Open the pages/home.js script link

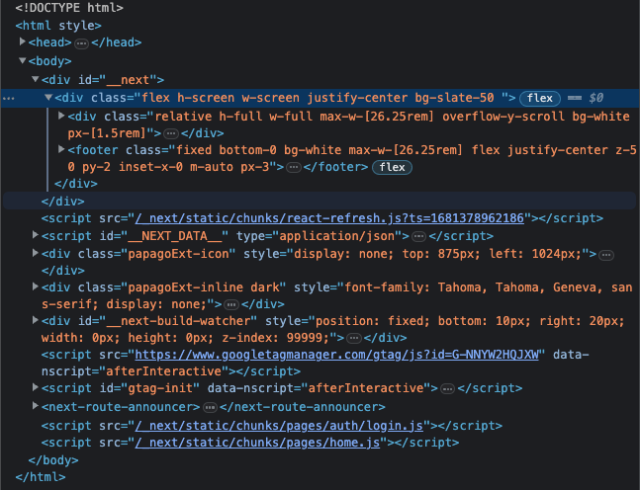pyautogui.click(x=257, y=443)
